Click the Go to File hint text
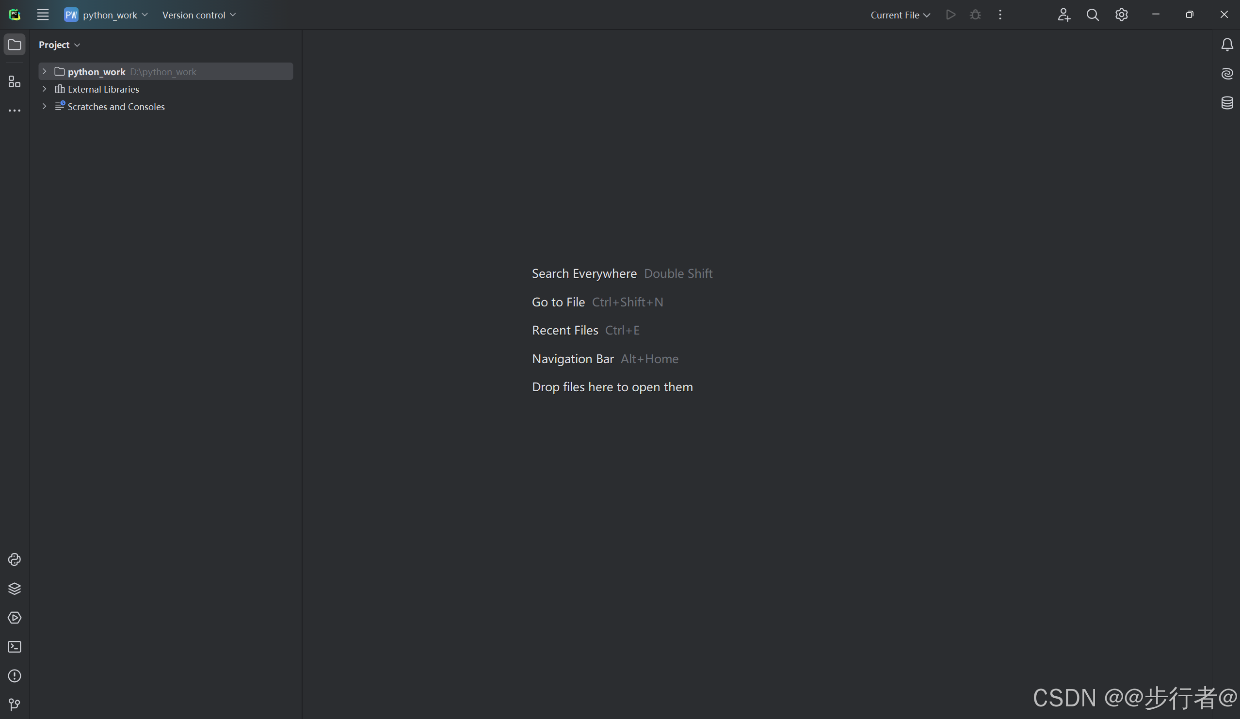Viewport: 1240px width, 719px height. tap(559, 302)
